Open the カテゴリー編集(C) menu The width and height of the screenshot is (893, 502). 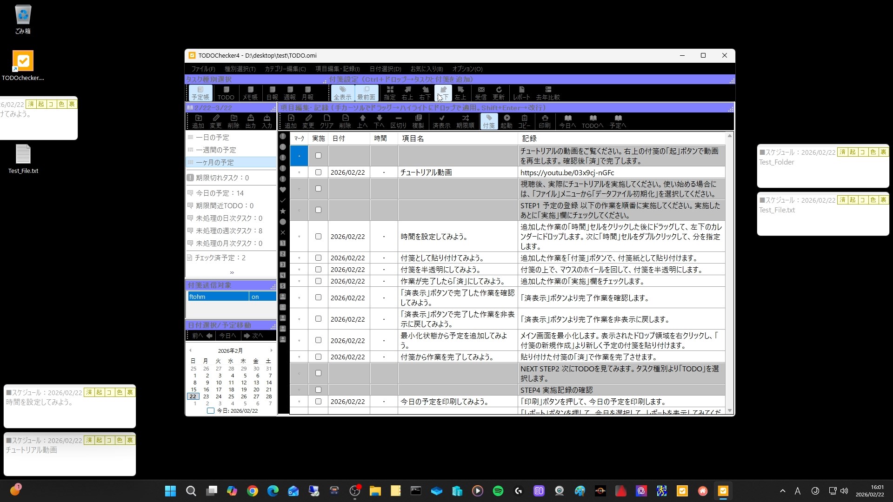pyautogui.click(x=285, y=69)
